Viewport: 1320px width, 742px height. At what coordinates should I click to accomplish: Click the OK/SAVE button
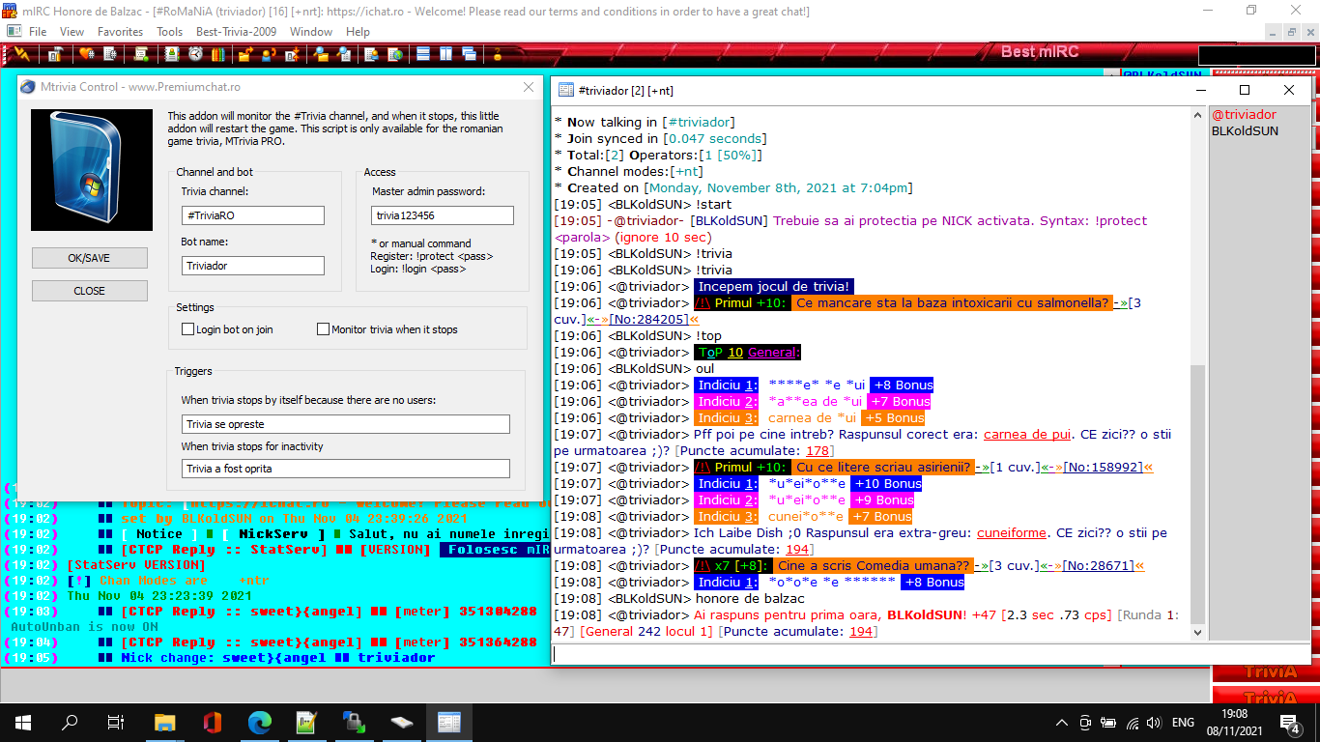90,258
